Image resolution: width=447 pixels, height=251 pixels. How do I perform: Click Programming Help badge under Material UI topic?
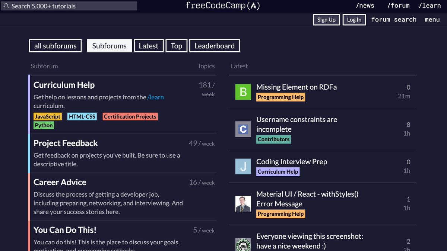click(281, 214)
